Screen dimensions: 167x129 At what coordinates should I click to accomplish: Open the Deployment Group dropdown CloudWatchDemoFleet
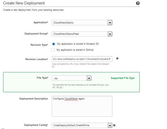pyautogui.click(x=82, y=34)
